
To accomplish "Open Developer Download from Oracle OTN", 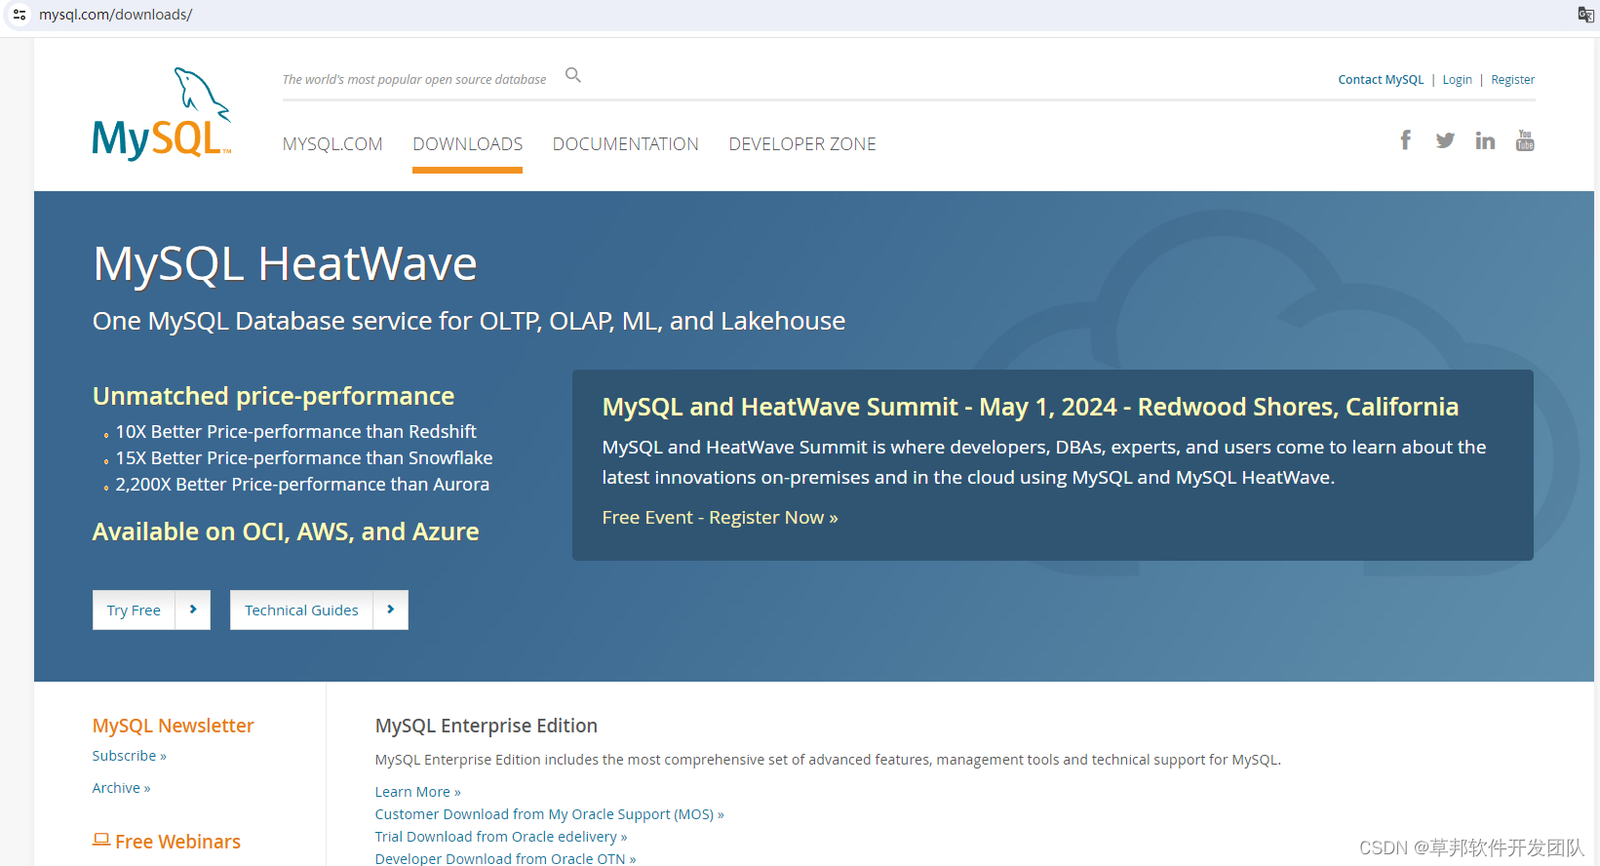I will (506, 858).
